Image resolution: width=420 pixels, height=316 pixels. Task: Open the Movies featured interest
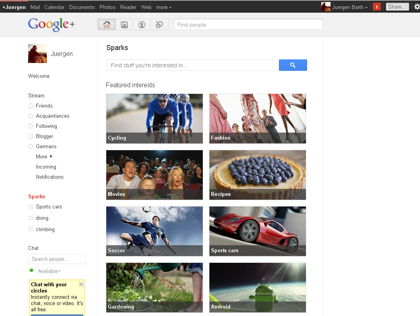(155, 175)
